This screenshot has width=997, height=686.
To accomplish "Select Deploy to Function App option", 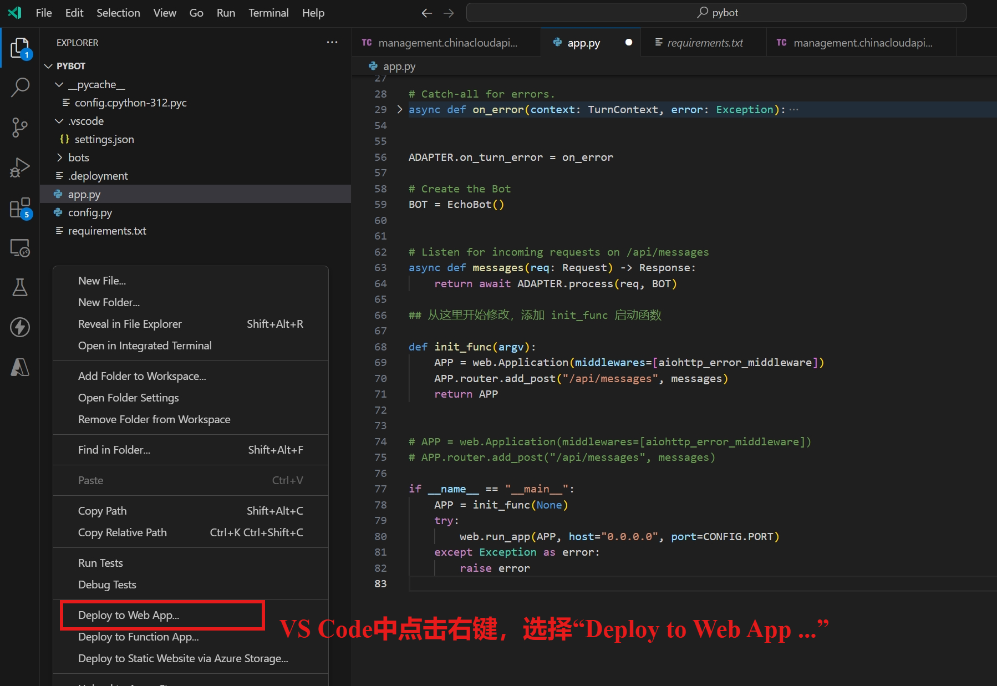I will click(138, 637).
